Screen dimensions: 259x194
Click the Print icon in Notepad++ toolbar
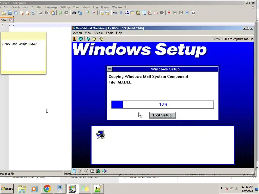(33, 13)
